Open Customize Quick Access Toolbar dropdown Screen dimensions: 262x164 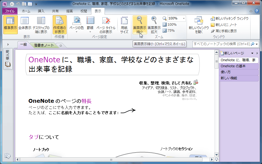click(x=36, y=4)
